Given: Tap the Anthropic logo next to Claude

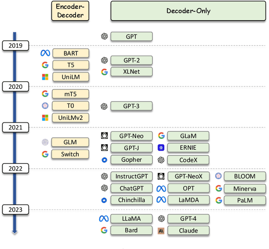Looking at the screenshot, I should pyautogui.click(x=161, y=230).
